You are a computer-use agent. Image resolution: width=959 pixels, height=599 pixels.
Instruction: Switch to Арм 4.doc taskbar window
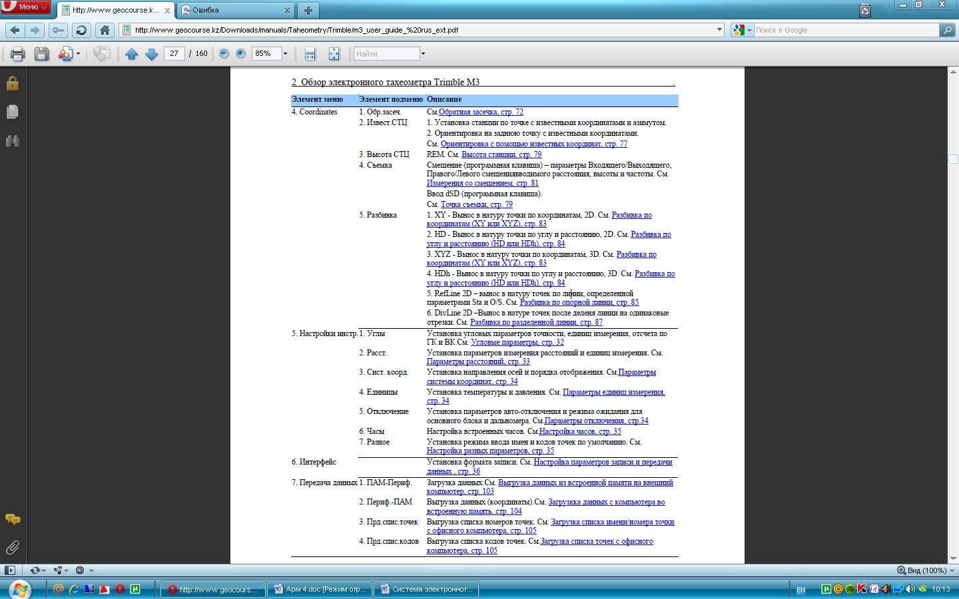tap(320, 590)
